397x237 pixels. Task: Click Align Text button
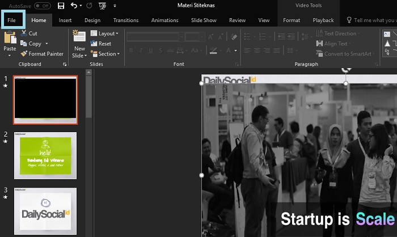tap(333, 44)
